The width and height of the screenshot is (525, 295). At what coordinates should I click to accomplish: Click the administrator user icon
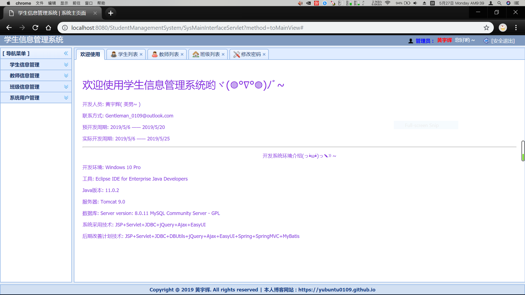[x=410, y=41]
